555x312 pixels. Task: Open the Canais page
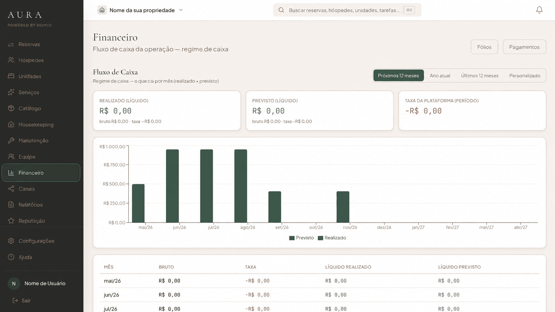pyautogui.click(x=41, y=189)
